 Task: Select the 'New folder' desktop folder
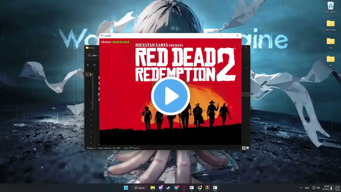[331, 26]
